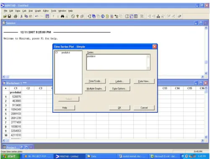Switch to 'modul minitab.doc' taskbar item

(132, 156)
